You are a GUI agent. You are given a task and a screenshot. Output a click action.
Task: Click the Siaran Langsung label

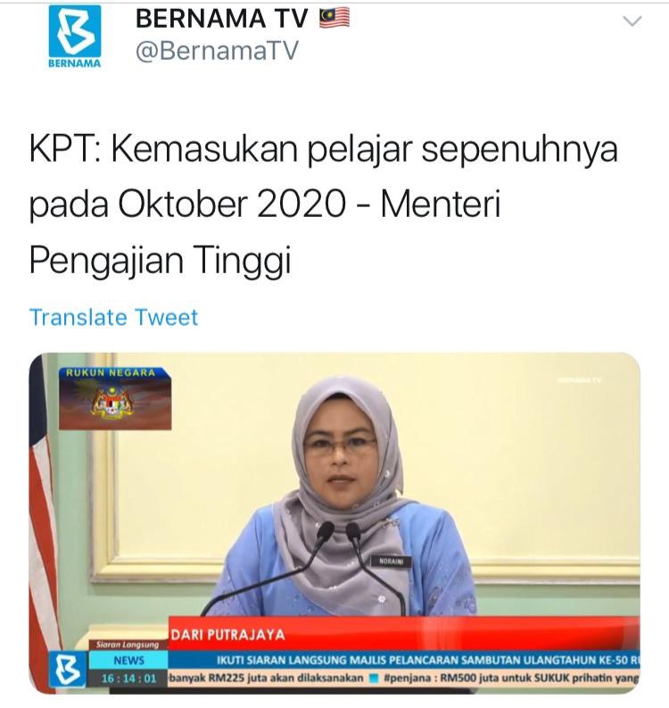128,645
